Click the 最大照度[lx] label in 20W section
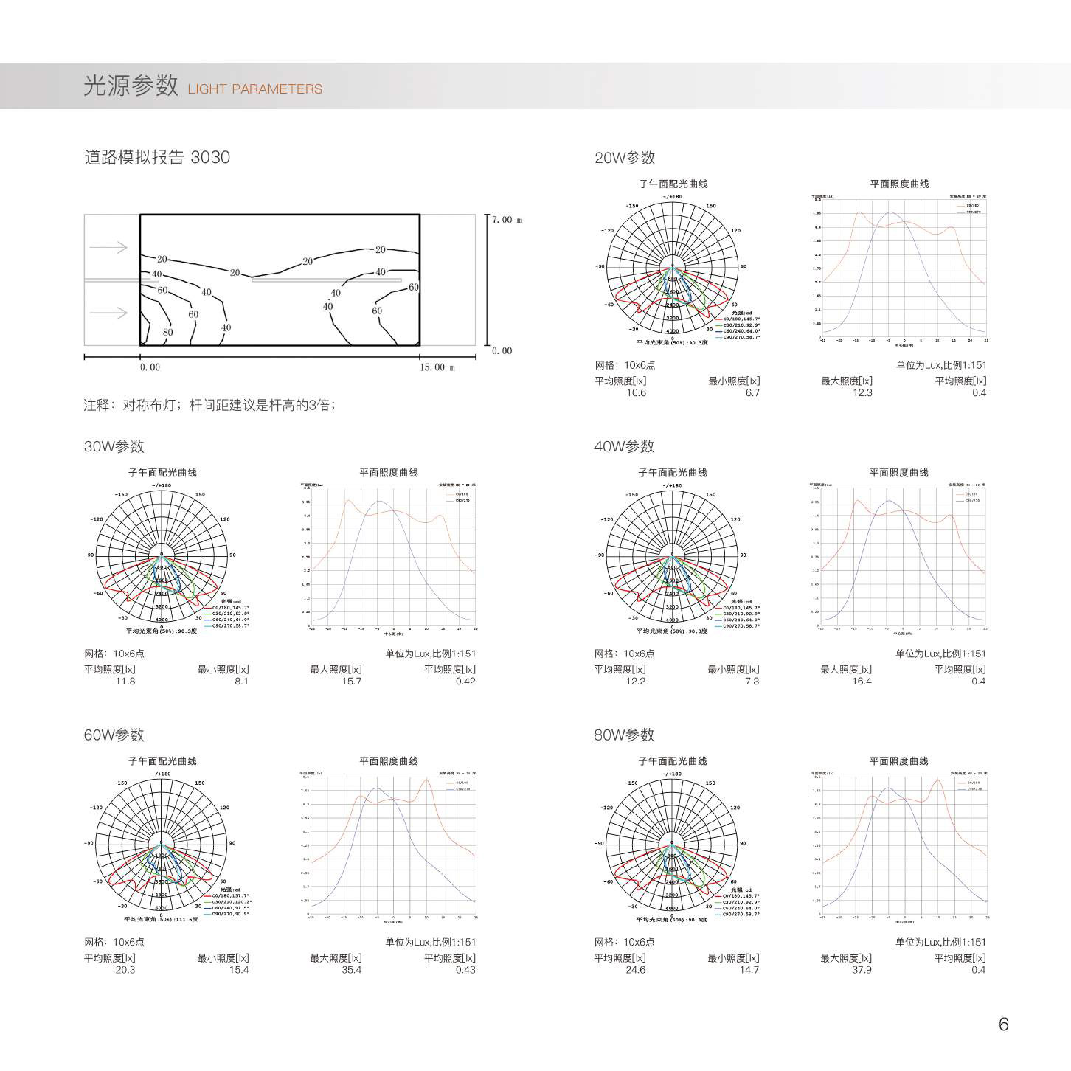1071x1071 pixels. 847,381
